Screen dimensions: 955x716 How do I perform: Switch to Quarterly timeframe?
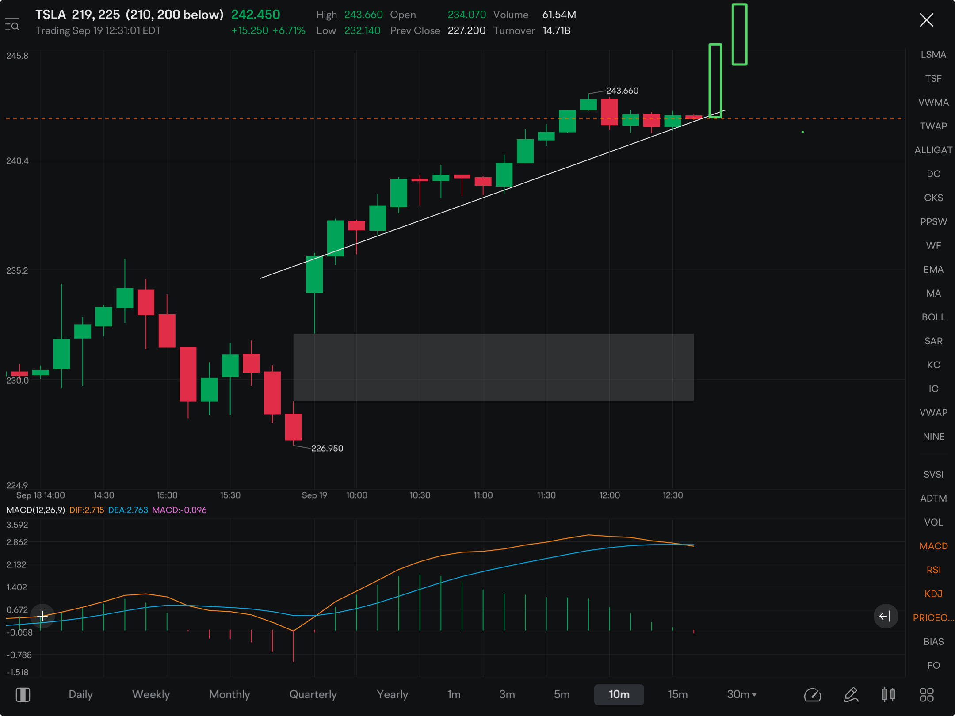click(x=313, y=694)
